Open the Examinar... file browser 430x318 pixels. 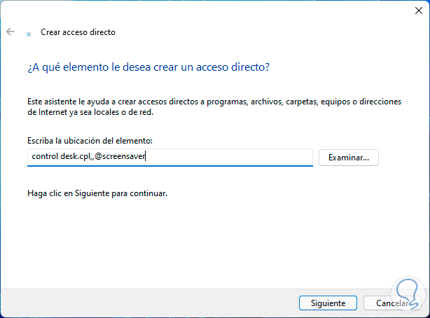click(x=349, y=157)
